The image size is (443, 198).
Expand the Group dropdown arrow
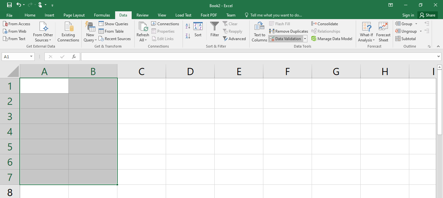tap(416, 24)
